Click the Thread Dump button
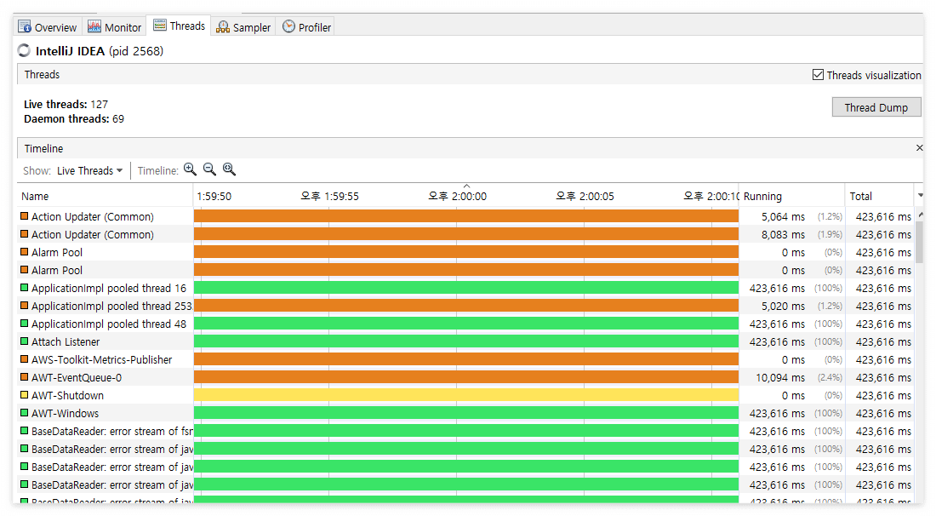This screenshot has width=936, height=516. coord(876,107)
